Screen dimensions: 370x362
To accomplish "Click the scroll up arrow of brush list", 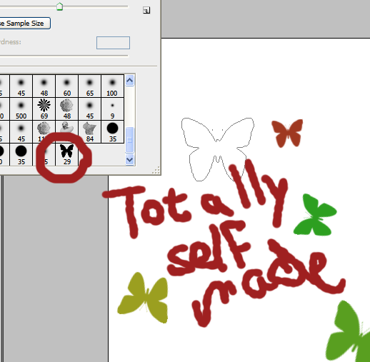I will pyautogui.click(x=129, y=81).
